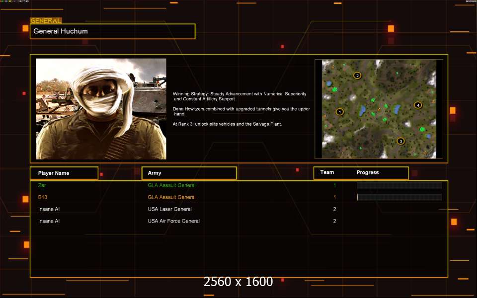Click the USA Air Force General army entry

point(173,221)
